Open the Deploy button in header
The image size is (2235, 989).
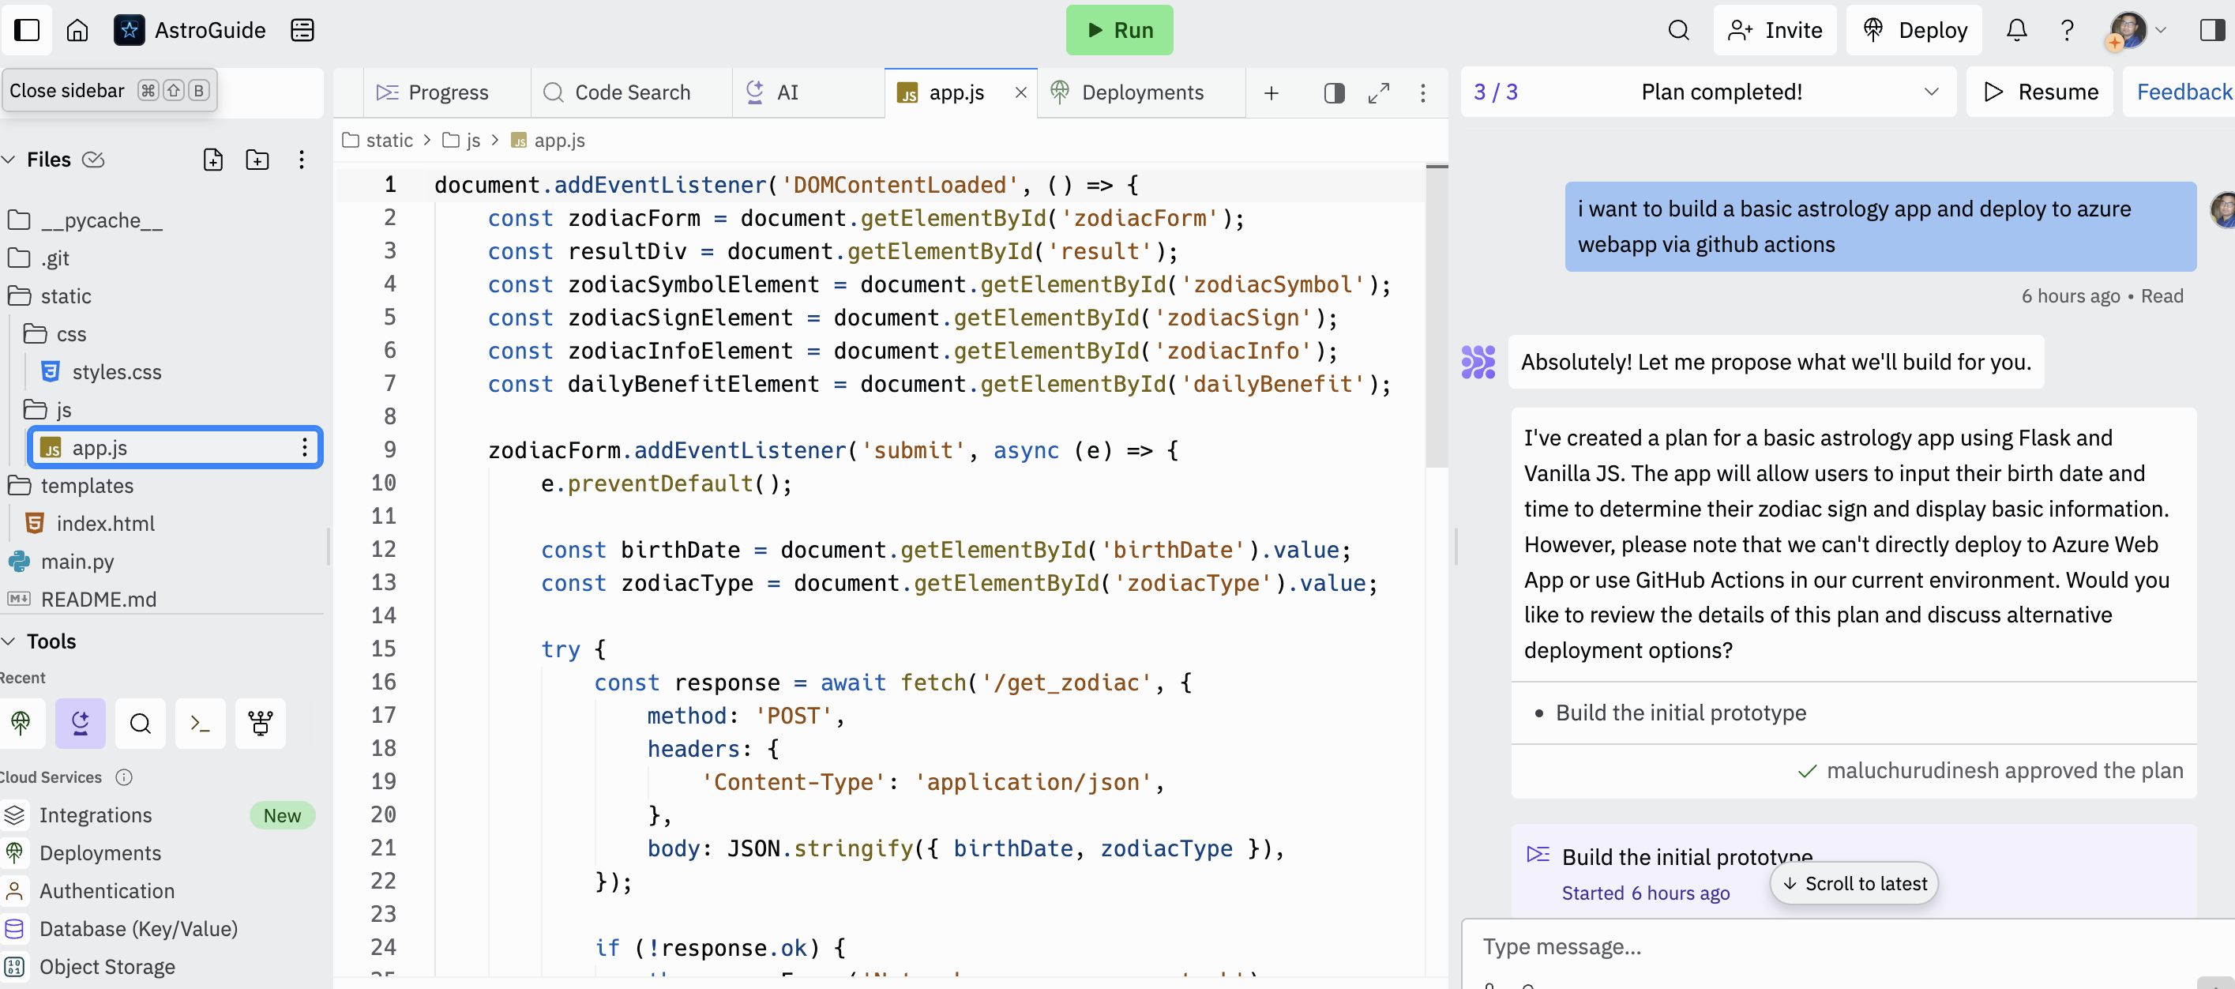(x=1913, y=30)
